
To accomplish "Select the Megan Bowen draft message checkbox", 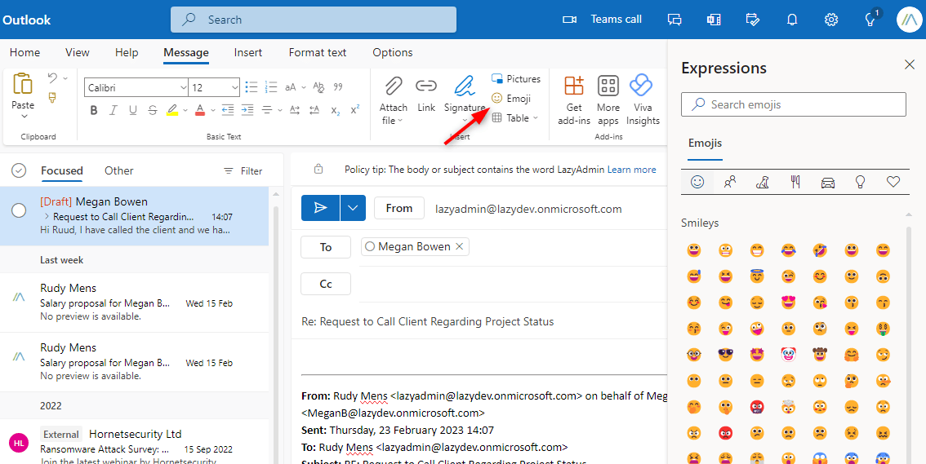I will (x=19, y=210).
